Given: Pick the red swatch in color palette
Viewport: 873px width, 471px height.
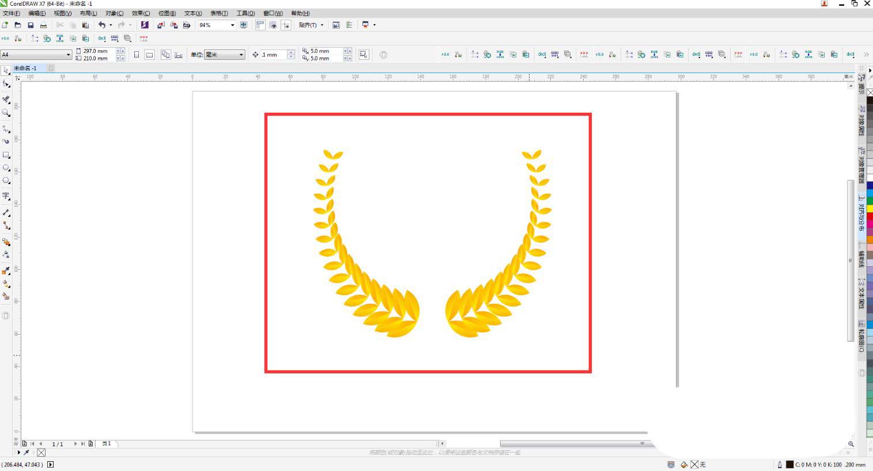Looking at the screenshot, I should (870, 216).
